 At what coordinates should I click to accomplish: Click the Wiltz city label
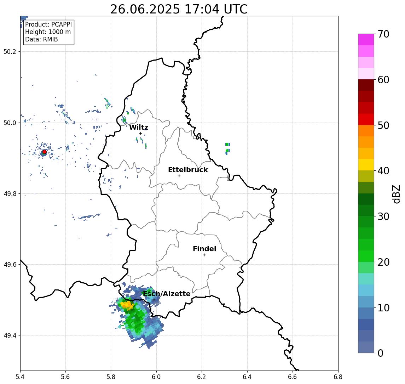coord(139,127)
